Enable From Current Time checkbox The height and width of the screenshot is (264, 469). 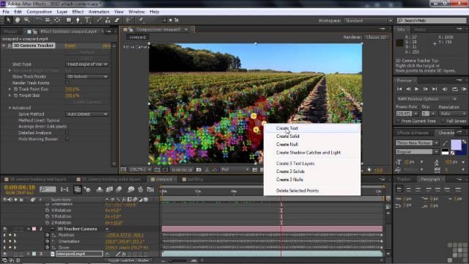398,121
